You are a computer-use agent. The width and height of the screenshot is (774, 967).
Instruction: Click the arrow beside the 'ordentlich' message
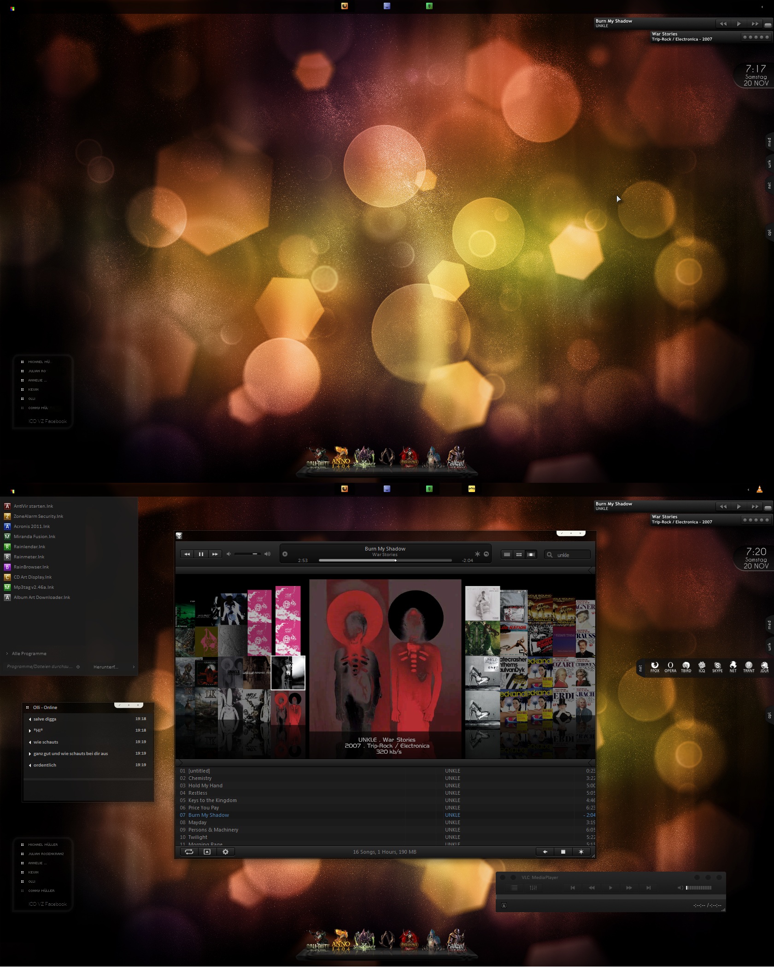coord(30,765)
